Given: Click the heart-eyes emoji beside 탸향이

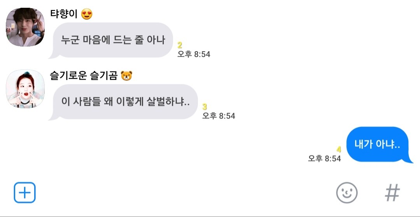Looking at the screenshot, I should click(87, 14).
